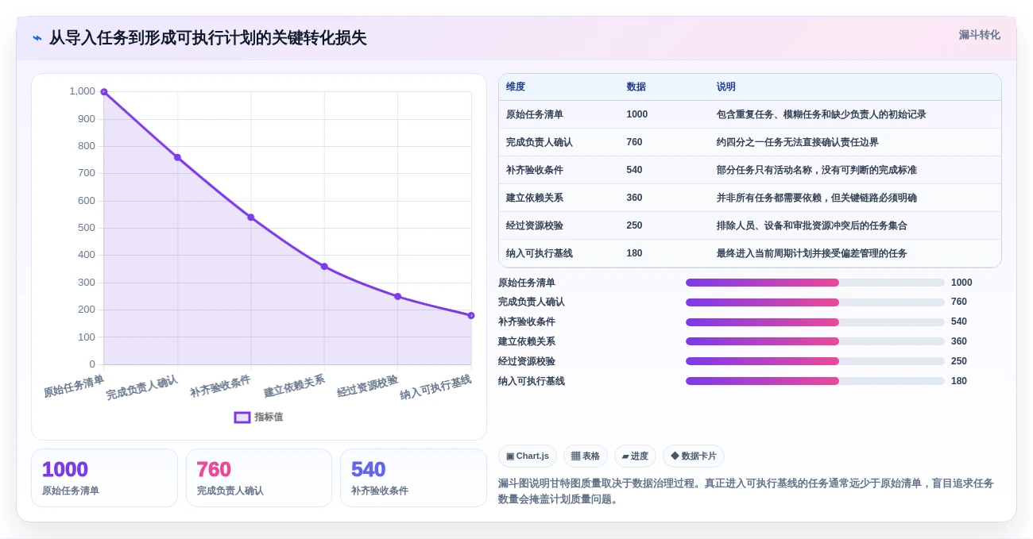Click chart data point for 经过资源校验
This screenshot has width=1033, height=539.
click(x=398, y=297)
